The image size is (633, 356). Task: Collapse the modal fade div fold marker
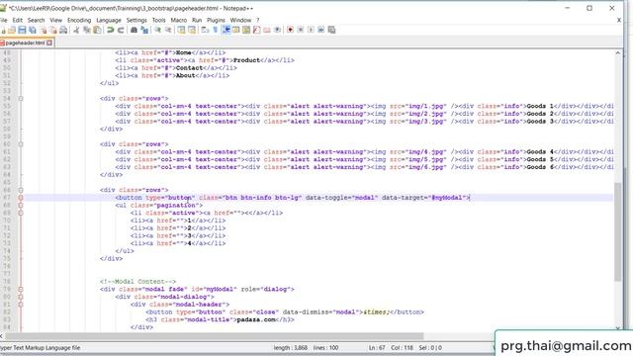tap(21, 289)
